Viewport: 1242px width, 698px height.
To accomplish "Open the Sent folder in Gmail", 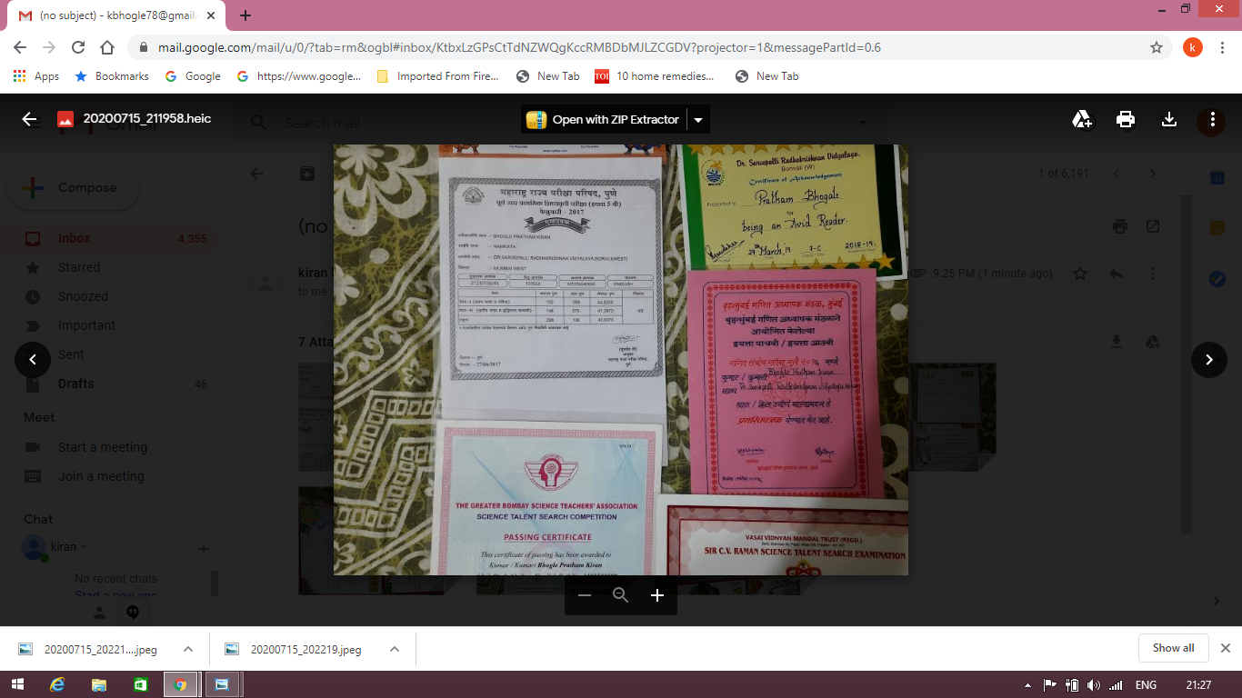I will point(71,354).
